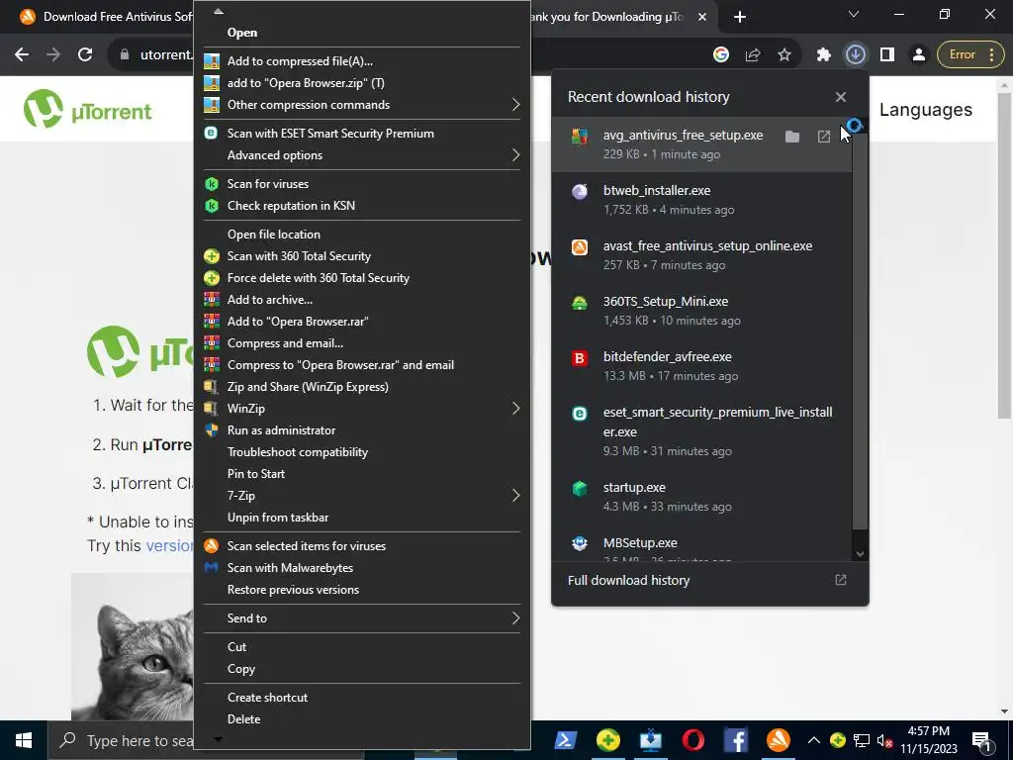Close the Recent download history panel
The width and height of the screenshot is (1013, 760).
(841, 97)
